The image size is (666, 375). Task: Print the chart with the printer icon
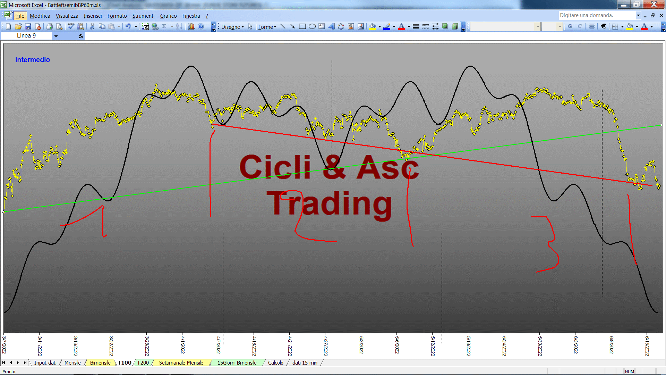(x=50, y=26)
